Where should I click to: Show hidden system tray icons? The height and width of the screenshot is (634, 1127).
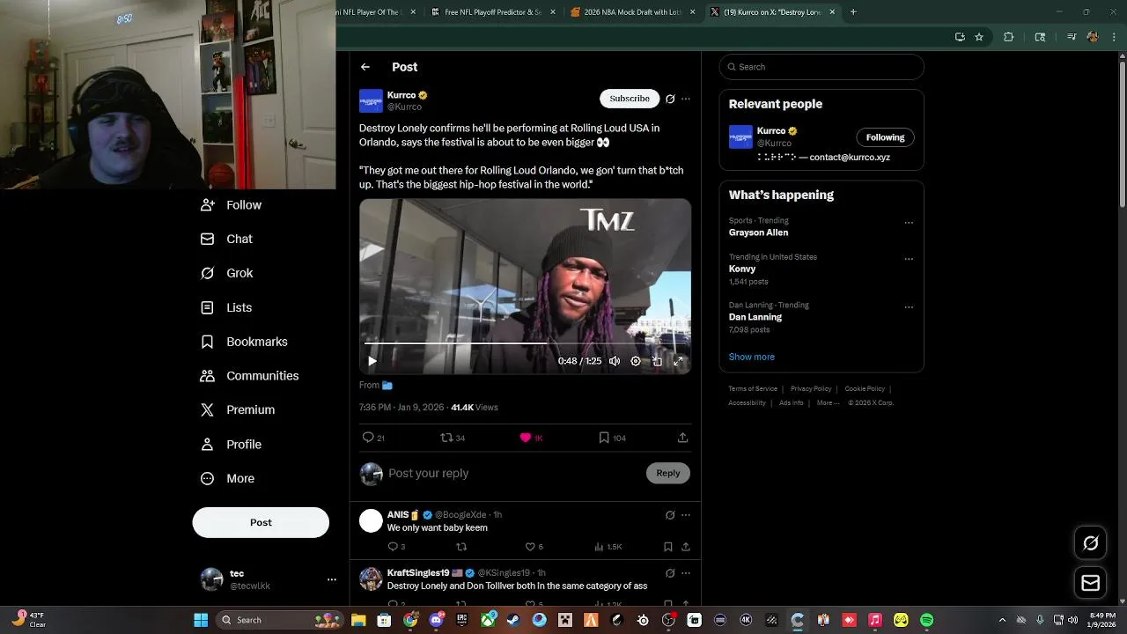pos(1002,620)
